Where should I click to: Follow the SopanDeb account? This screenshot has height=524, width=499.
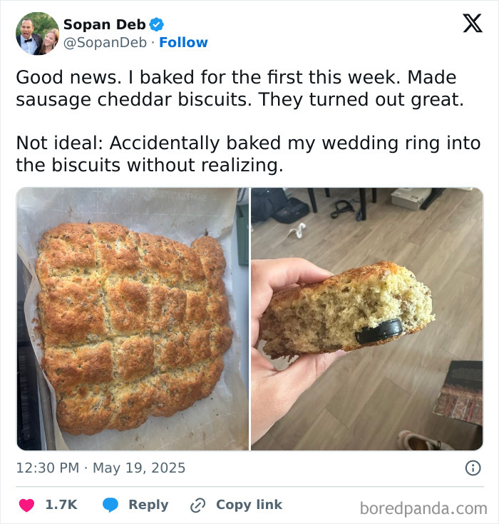183,43
